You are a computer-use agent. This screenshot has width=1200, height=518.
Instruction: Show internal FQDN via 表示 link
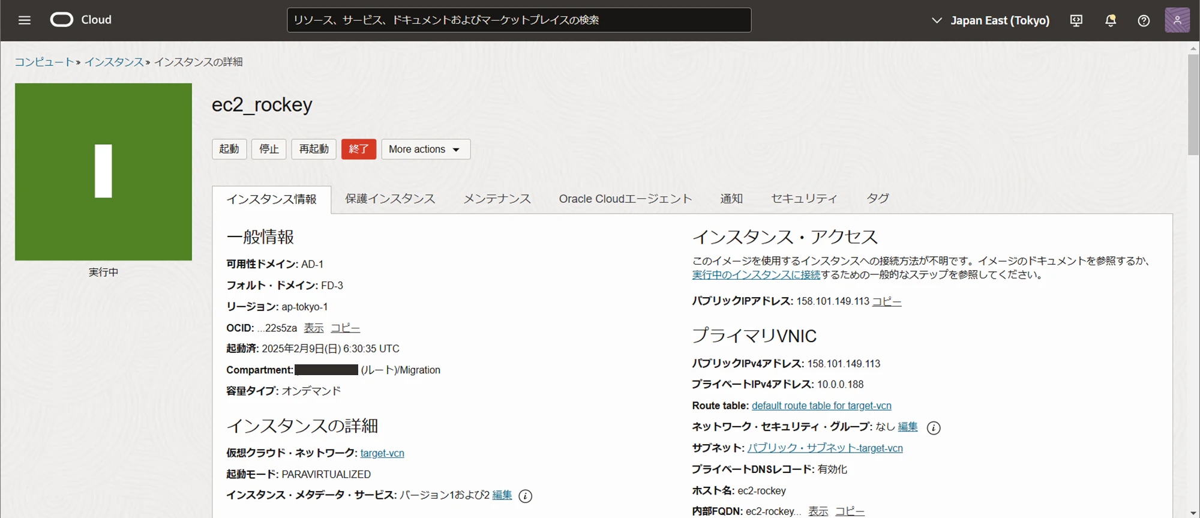pos(818,511)
